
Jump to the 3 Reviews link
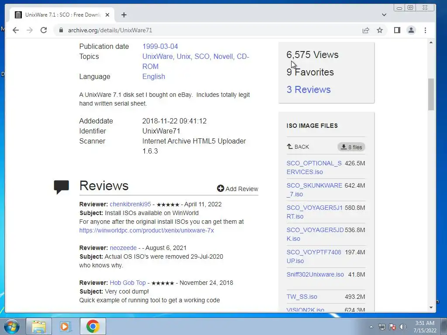[309, 89]
